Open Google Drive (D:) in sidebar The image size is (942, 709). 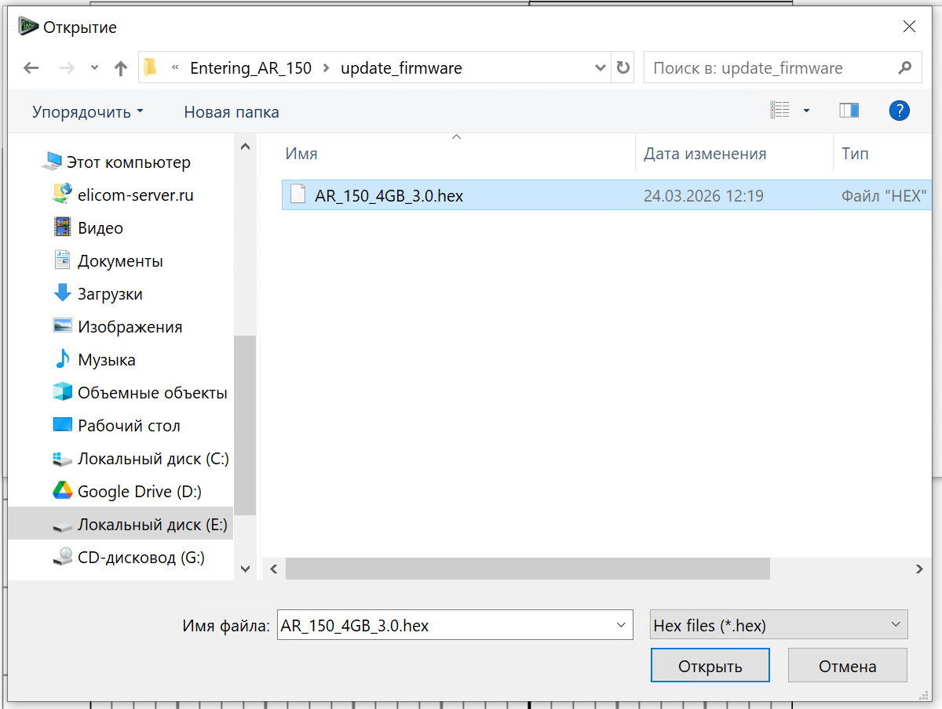140,492
